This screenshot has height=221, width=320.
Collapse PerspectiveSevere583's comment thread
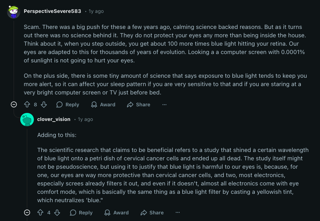coord(14,105)
